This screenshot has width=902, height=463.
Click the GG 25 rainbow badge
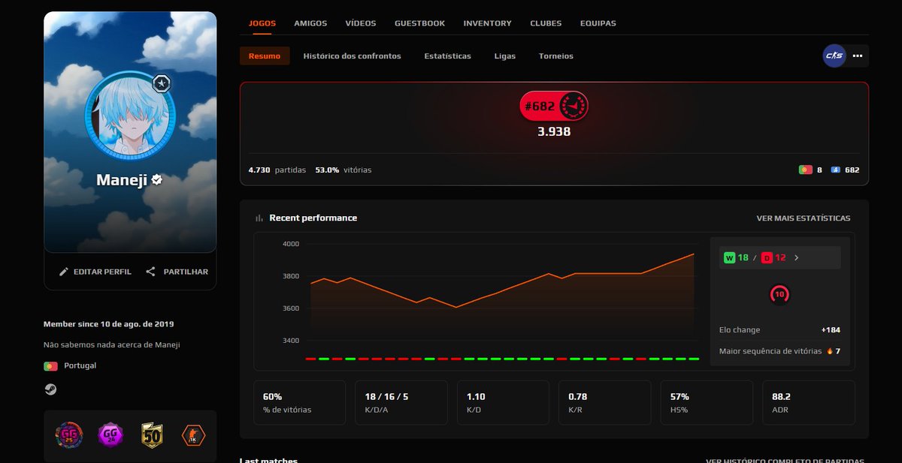click(68, 434)
